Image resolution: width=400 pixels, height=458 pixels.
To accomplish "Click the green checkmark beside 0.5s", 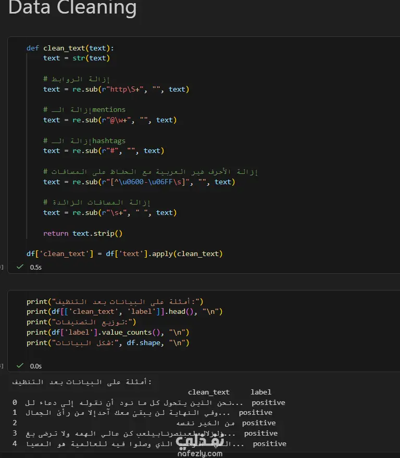I will (20, 266).
